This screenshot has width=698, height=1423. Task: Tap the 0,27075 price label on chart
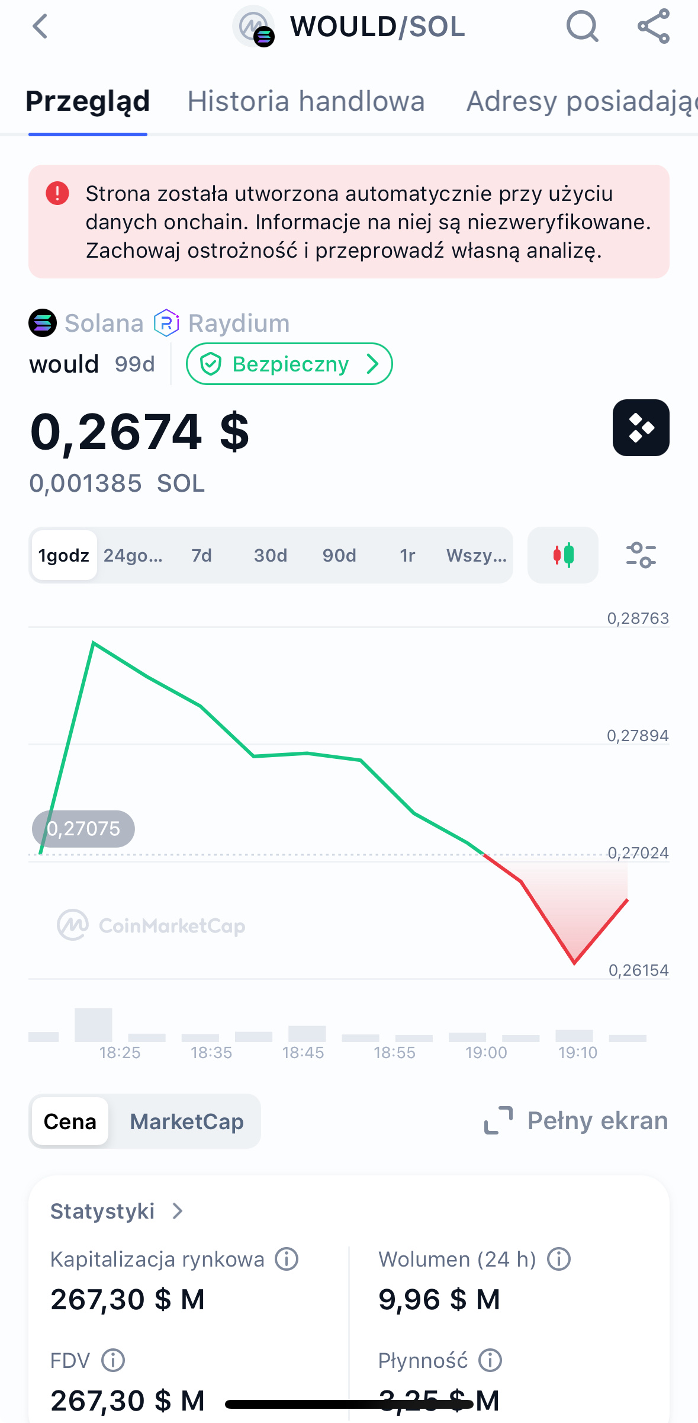point(83,828)
